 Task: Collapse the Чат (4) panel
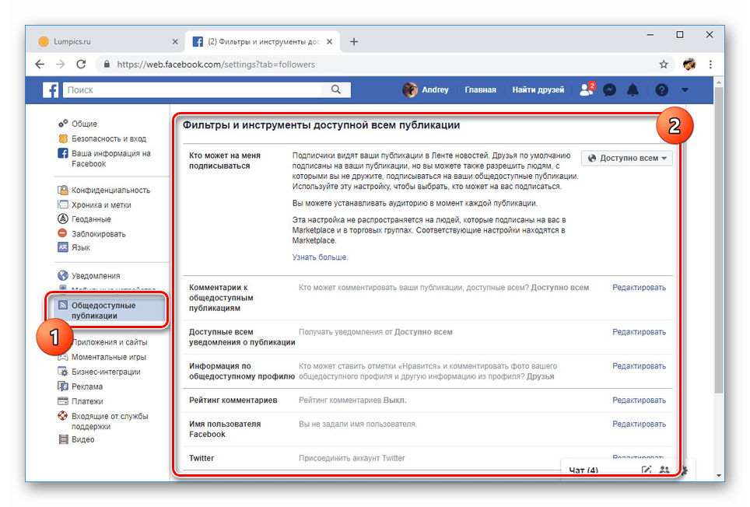[x=585, y=470]
